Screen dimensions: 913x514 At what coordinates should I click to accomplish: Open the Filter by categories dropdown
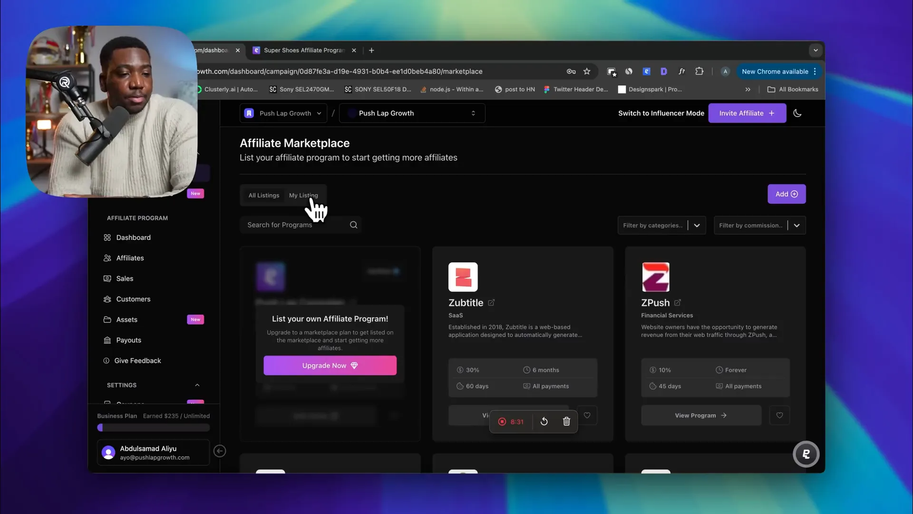662,226
